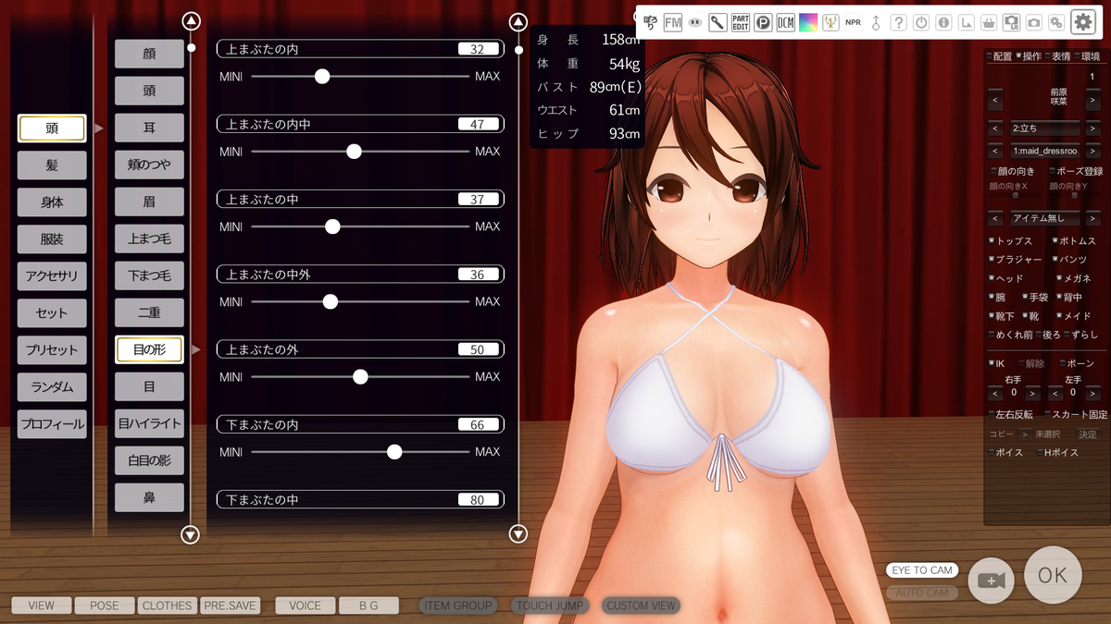The height and width of the screenshot is (624, 1111).
Task: Click the 上まぶたの内中 value field 47
Action: (x=478, y=124)
